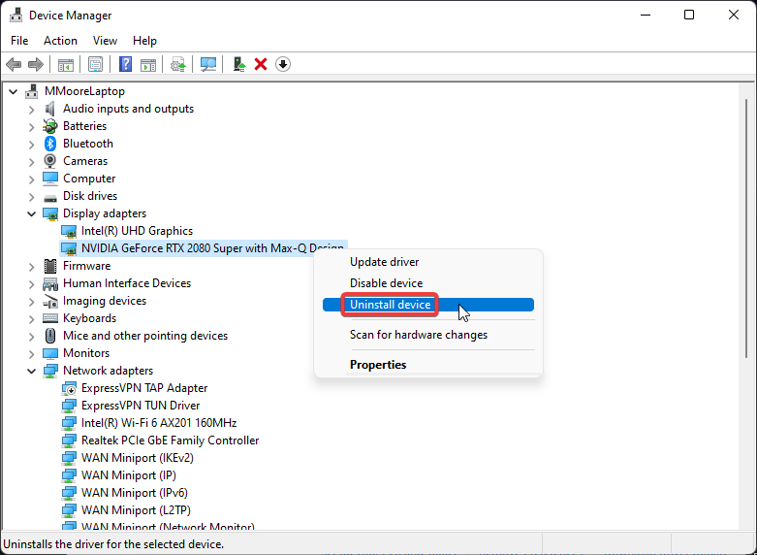The width and height of the screenshot is (757, 555).
Task: Select Uninstall device in context menu
Action: [x=428, y=305]
